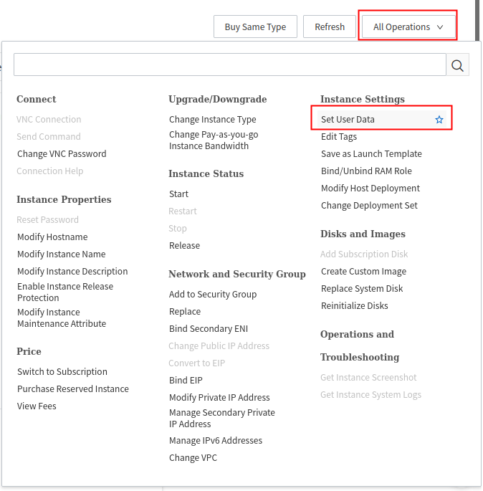The image size is (483, 491).
Task: Click the greyed Stop entry
Action: [178, 228]
